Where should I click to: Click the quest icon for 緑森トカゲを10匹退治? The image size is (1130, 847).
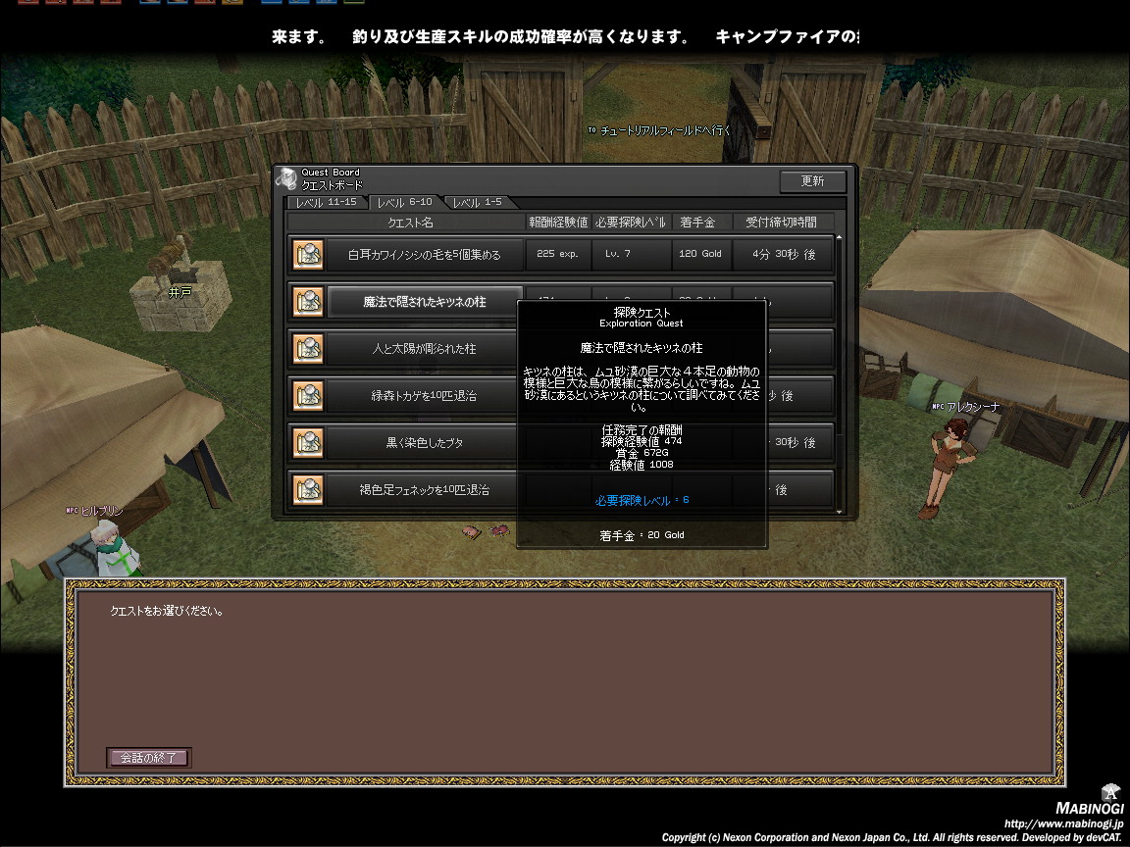click(308, 395)
